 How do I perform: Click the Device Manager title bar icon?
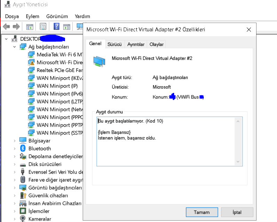point(7,4)
